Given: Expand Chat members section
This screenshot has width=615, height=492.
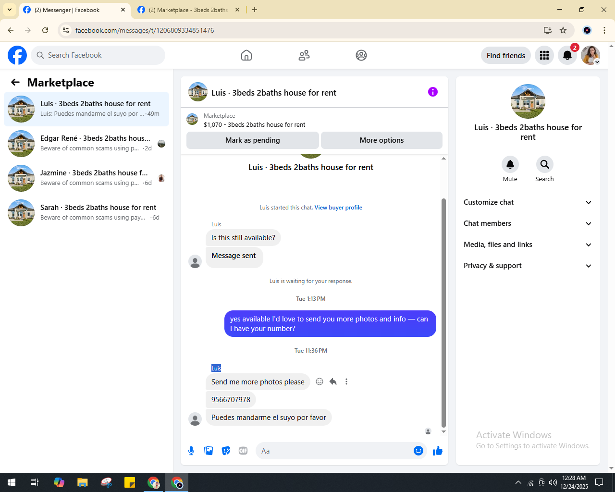Looking at the screenshot, I should click(528, 223).
